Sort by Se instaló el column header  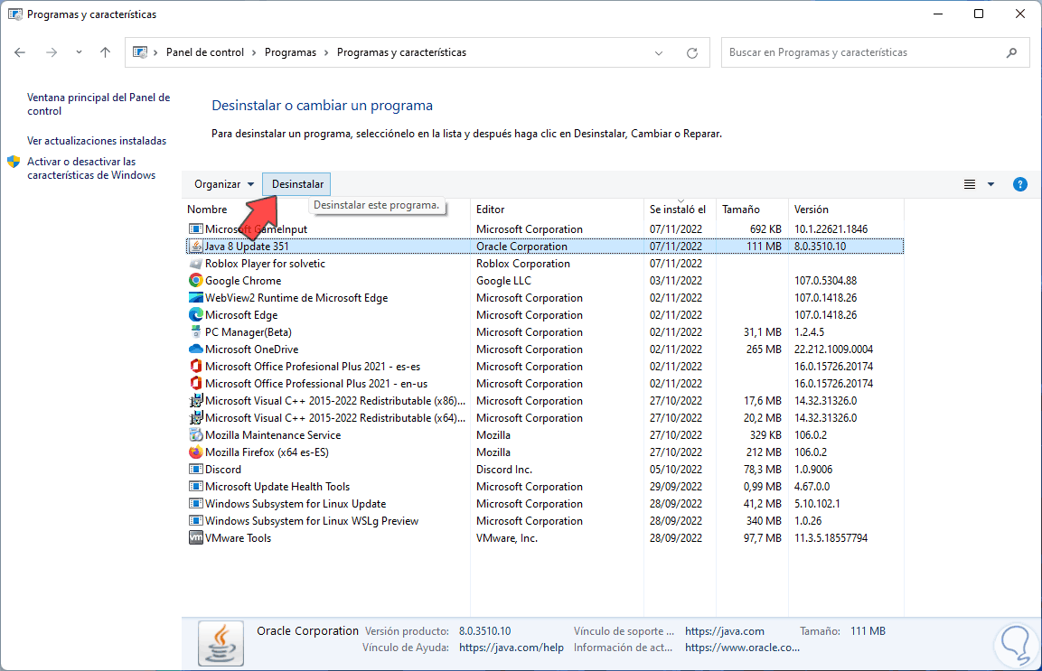678,210
